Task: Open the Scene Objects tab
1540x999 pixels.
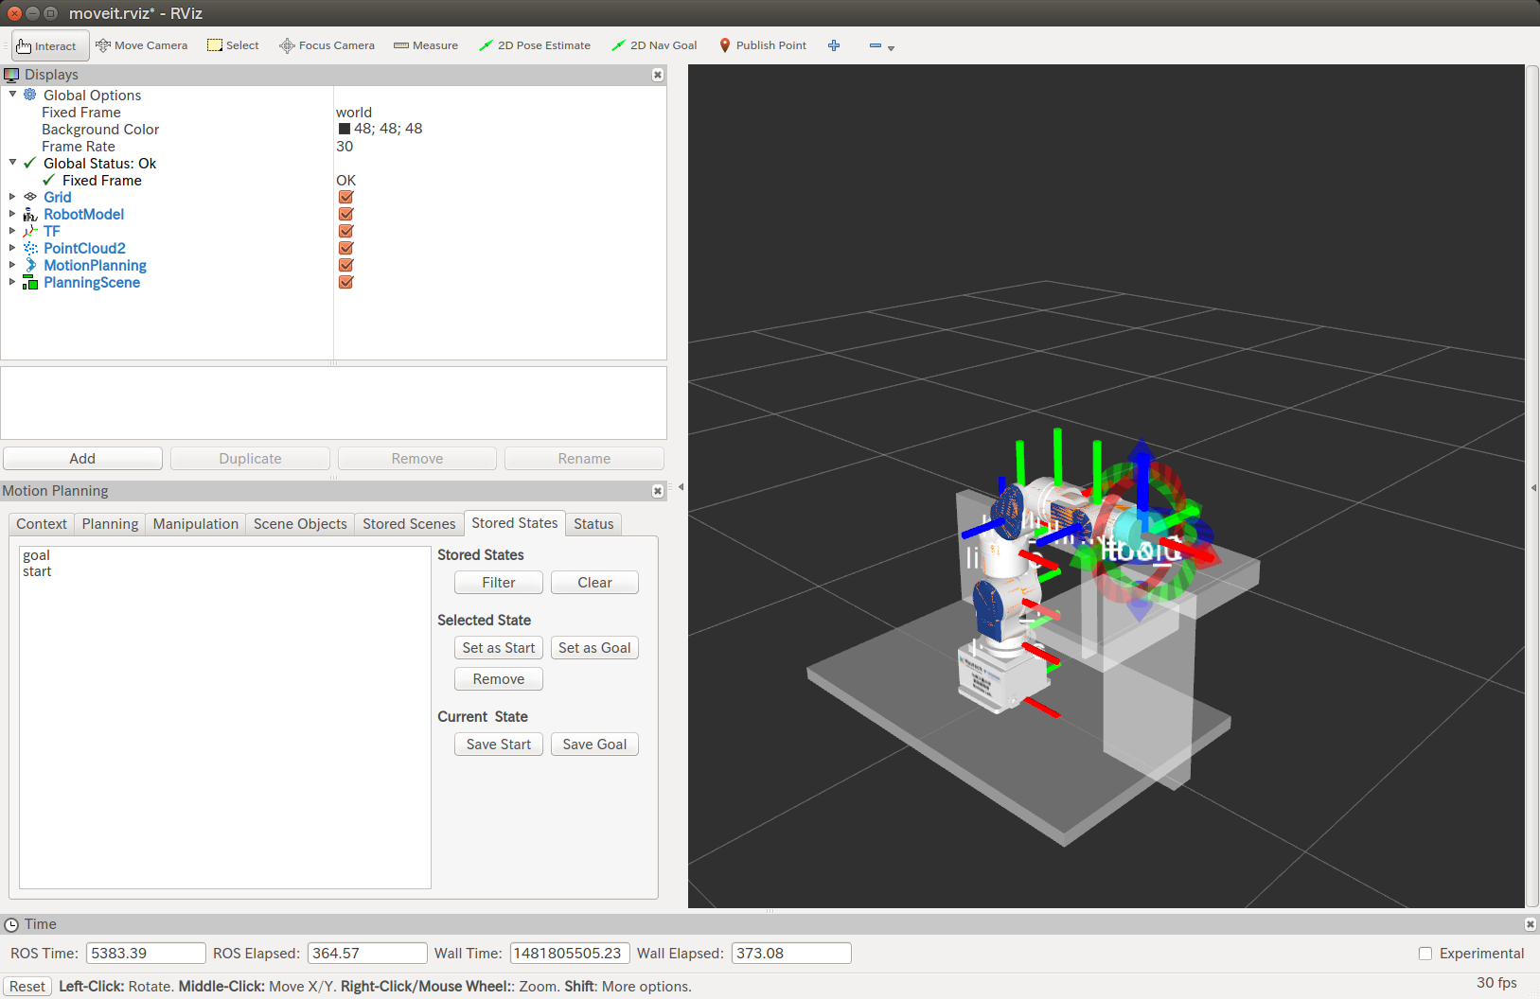Action: point(300,524)
